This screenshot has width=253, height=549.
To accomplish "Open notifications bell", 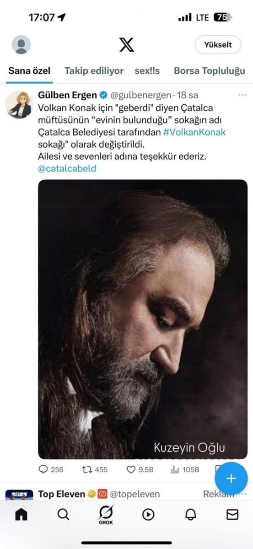I will 190,514.
